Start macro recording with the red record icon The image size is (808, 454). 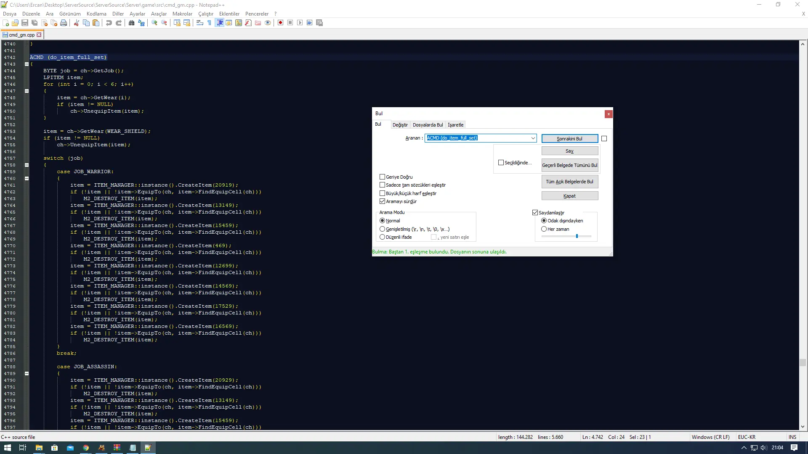coord(280,23)
